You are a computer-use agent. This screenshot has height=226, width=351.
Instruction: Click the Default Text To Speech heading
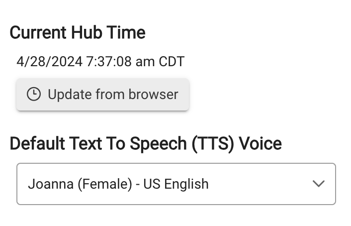[146, 144]
